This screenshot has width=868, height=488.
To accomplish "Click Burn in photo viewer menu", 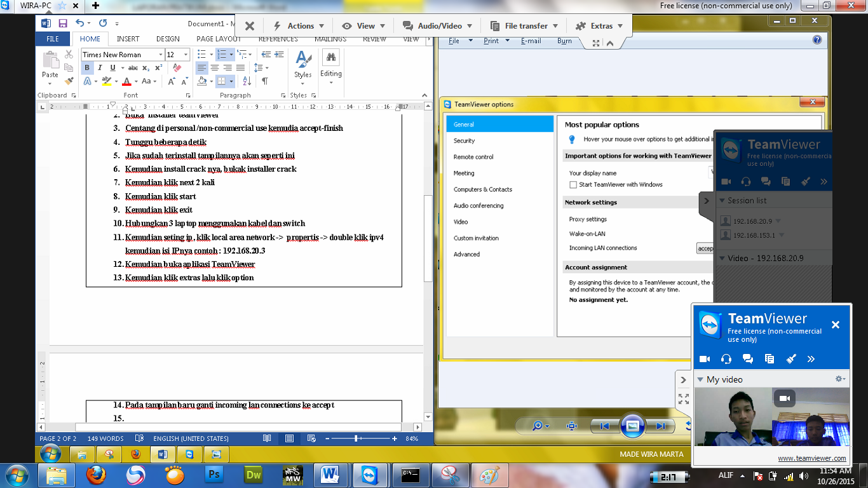I will click(x=564, y=41).
